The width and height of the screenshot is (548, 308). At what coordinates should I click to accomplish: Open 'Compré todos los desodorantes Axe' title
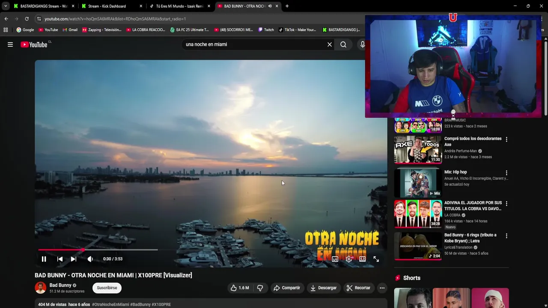click(473, 142)
